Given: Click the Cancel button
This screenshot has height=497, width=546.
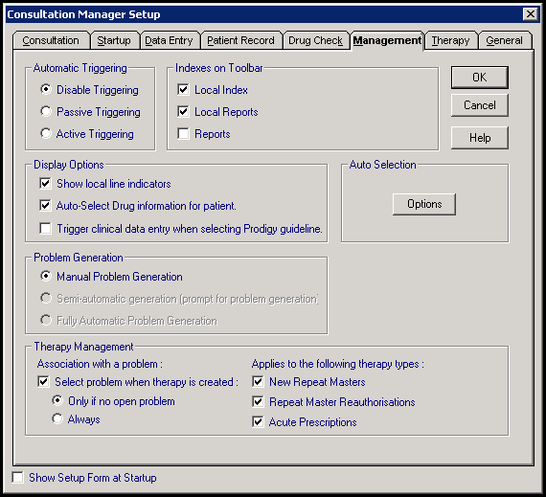Looking at the screenshot, I should click(x=480, y=105).
